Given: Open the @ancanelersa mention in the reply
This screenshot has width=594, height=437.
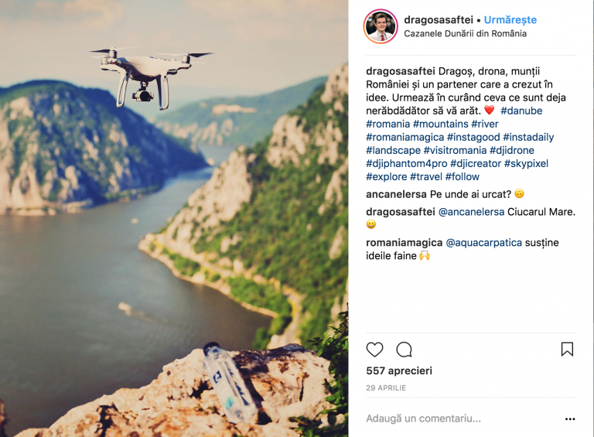Looking at the screenshot, I should point(471,212).
